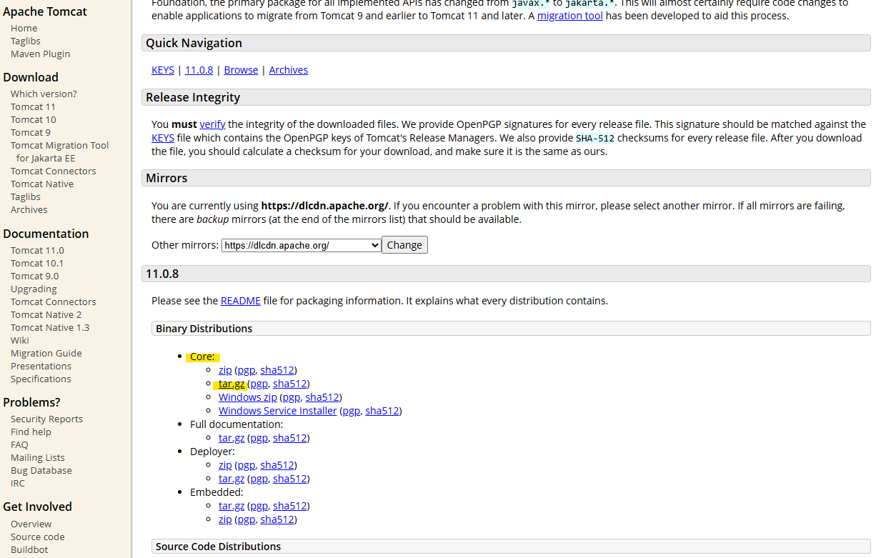Open pgp signature for Deployer tar.gz

[x=259, y=479]
